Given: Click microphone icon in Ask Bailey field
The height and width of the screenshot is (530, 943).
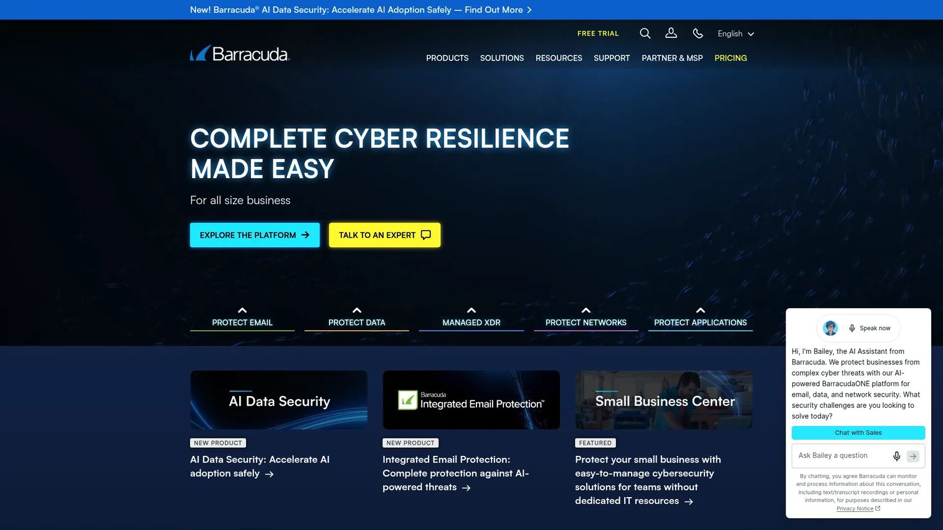Looking at the screenshot, I should tap(897, 456).
